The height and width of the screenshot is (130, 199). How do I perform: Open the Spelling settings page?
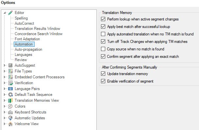(x=21, y=18)
